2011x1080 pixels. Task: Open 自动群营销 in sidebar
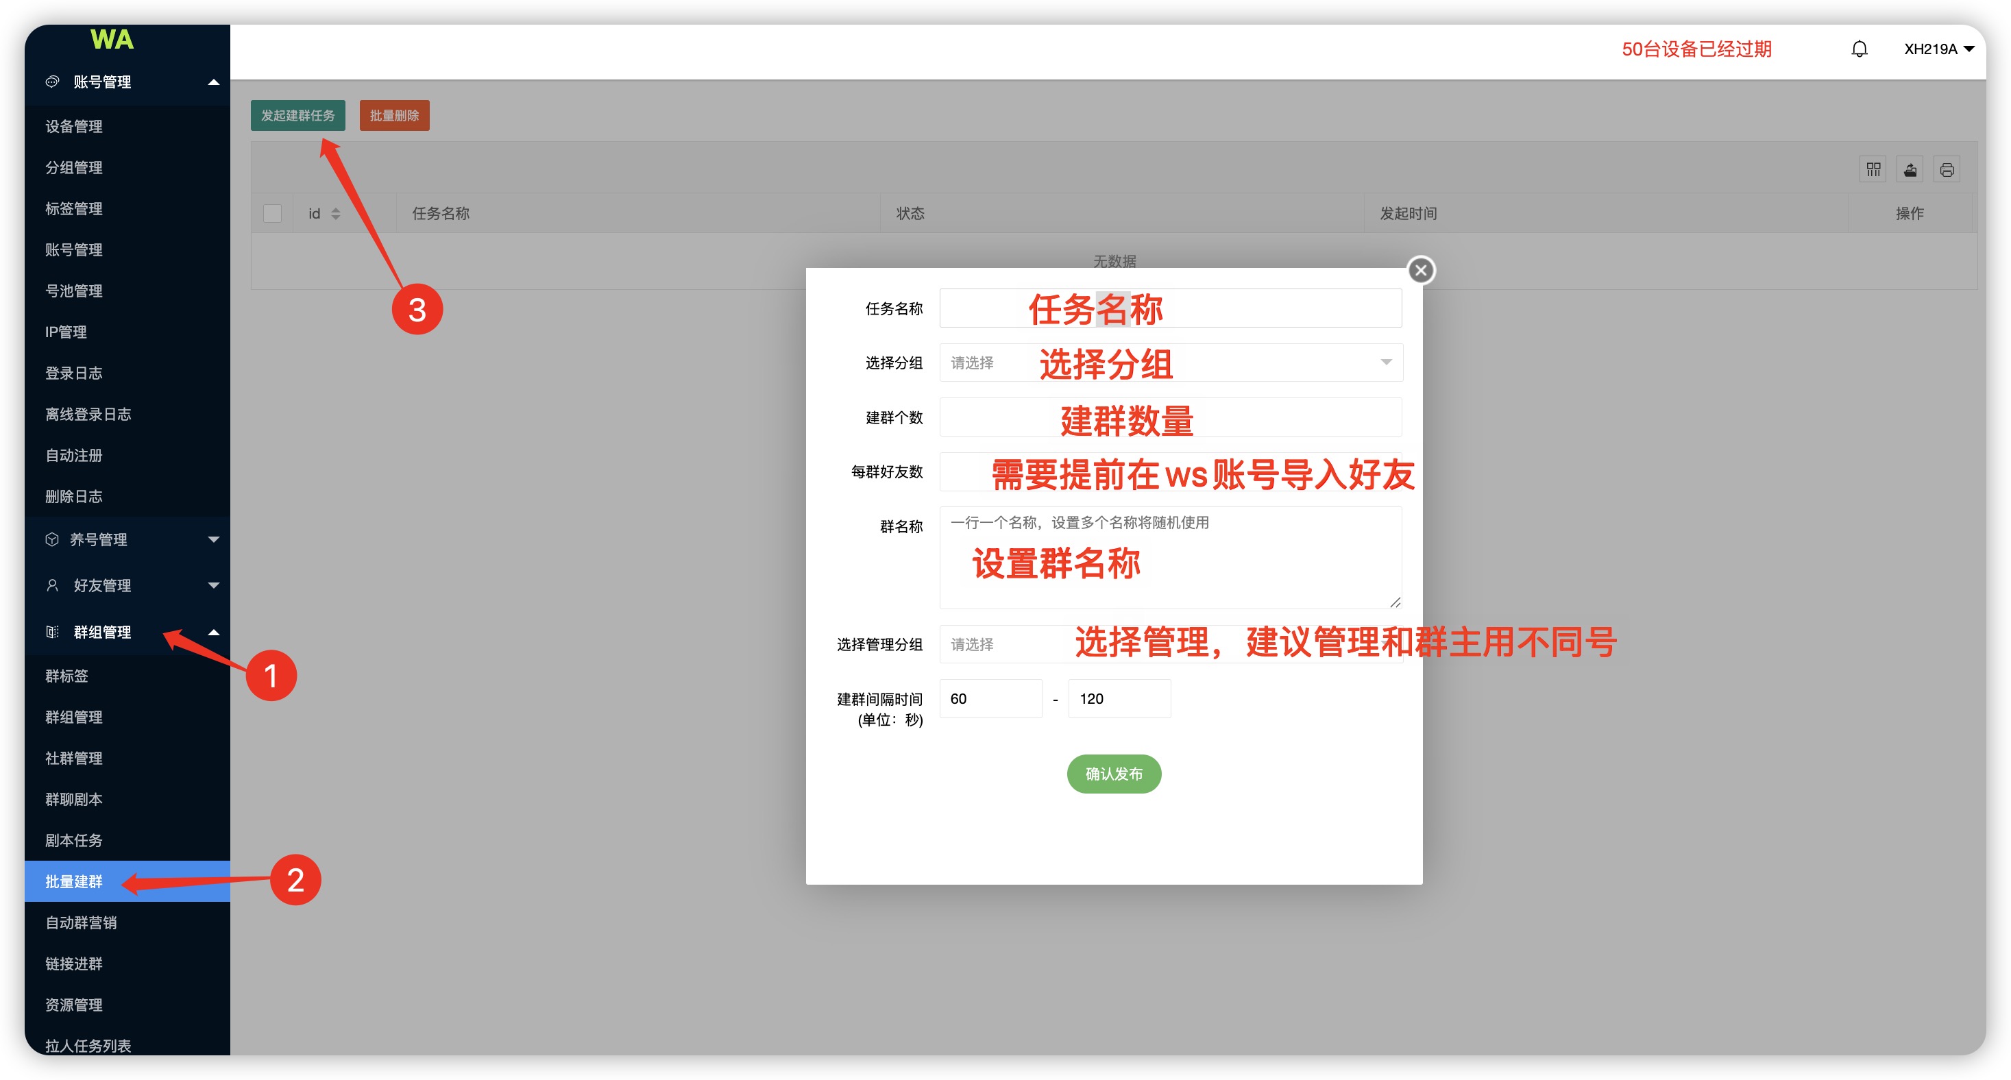click(81, 922)
